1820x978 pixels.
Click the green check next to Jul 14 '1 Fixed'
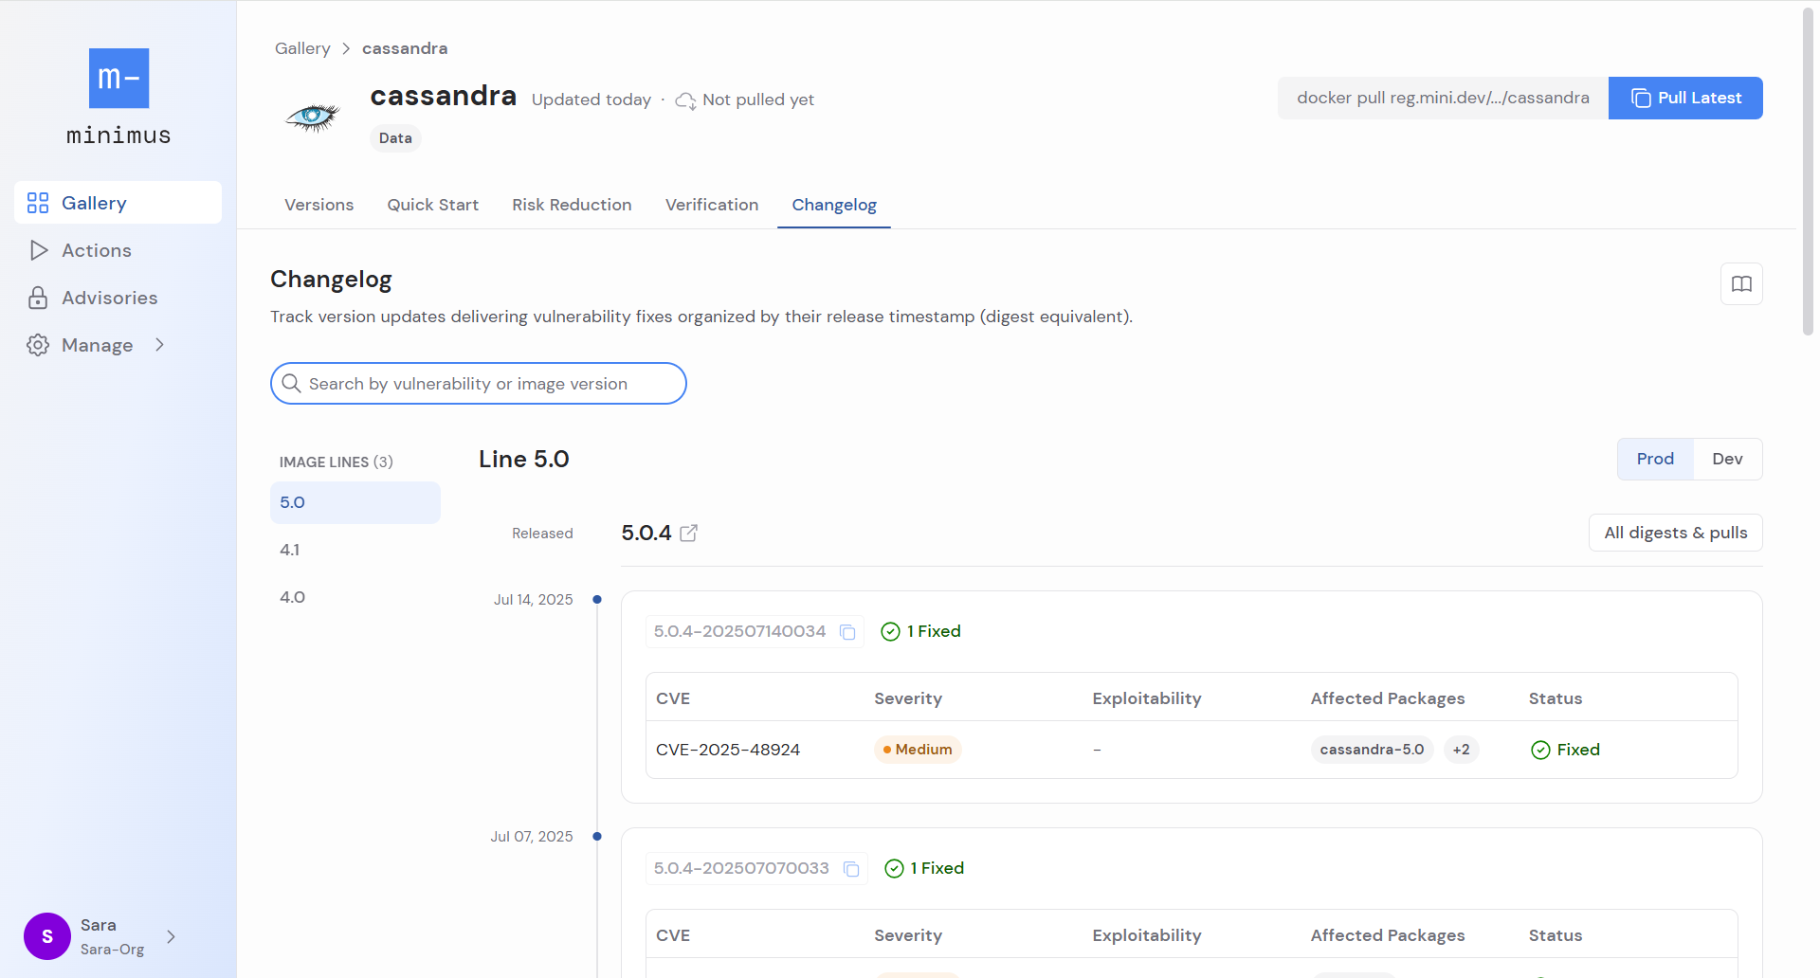pos(890,632)
